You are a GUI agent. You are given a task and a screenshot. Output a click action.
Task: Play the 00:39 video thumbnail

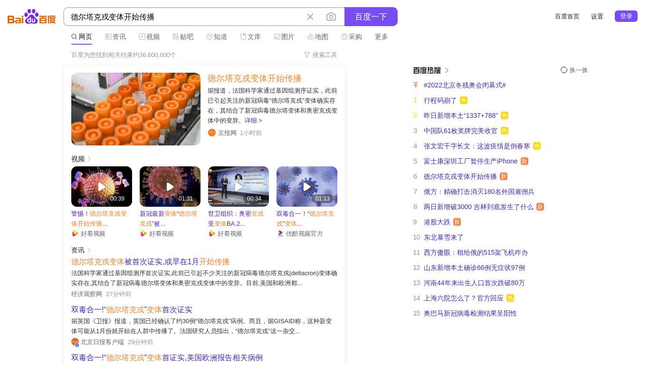(x=102, y=186)
